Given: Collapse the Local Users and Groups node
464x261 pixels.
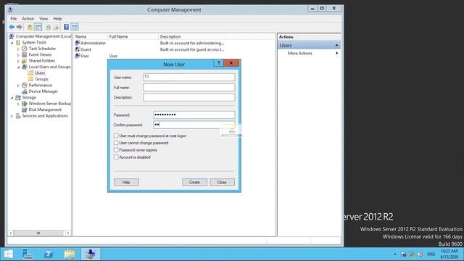Looking at the screenshot, I should (18, 67).
